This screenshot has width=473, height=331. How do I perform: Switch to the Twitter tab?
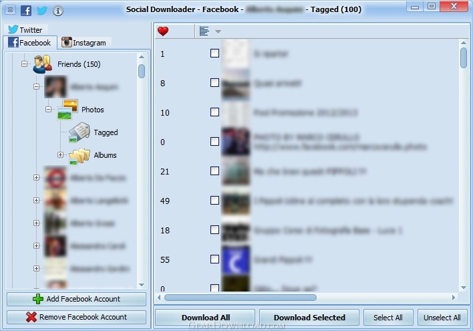(x=25, y=29)
